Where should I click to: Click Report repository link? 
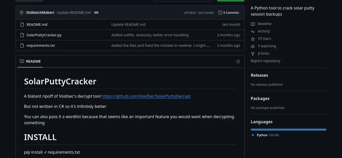point(265,61)
